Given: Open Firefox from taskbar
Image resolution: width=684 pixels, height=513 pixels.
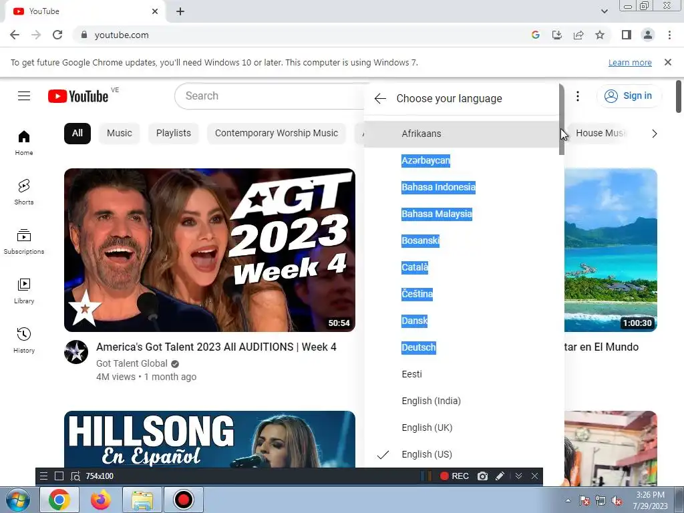Looking at the screenshot, I should click(x=101, y=500).
